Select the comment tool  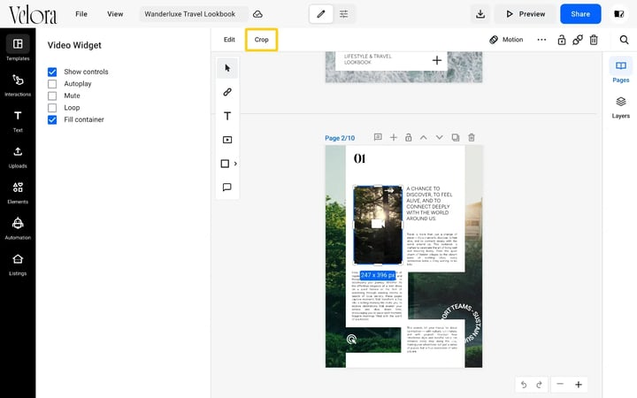pos(227,188)
